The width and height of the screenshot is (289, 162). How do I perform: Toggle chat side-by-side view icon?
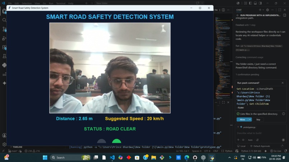coord(285,15)
